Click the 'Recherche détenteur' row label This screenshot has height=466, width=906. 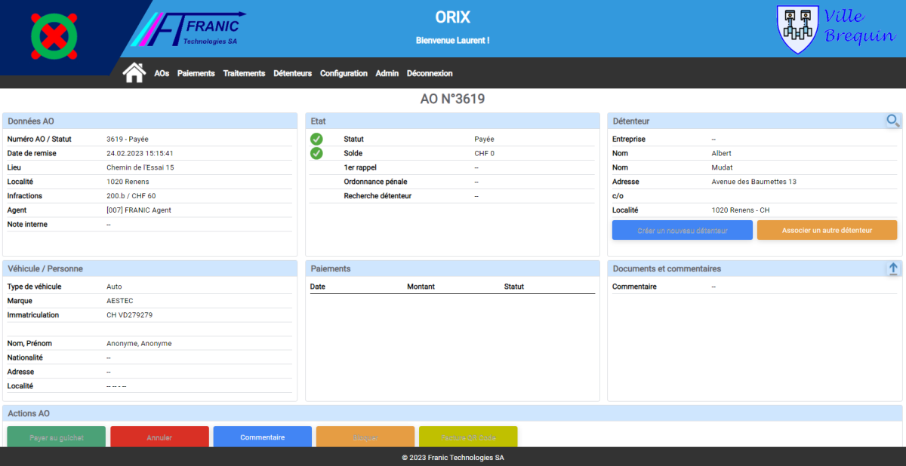click(x=377, y=196)
